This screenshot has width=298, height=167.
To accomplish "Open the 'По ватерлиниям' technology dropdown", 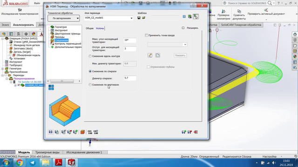I will coord(64,18).
